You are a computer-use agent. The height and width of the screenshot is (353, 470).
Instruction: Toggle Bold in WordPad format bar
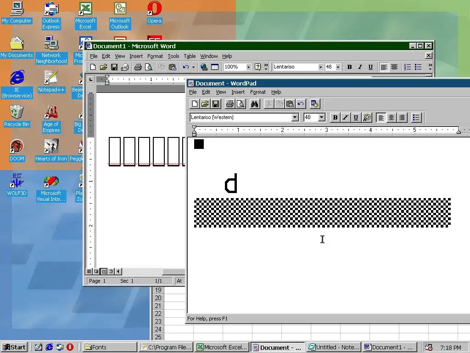click(x=335, y=117)
